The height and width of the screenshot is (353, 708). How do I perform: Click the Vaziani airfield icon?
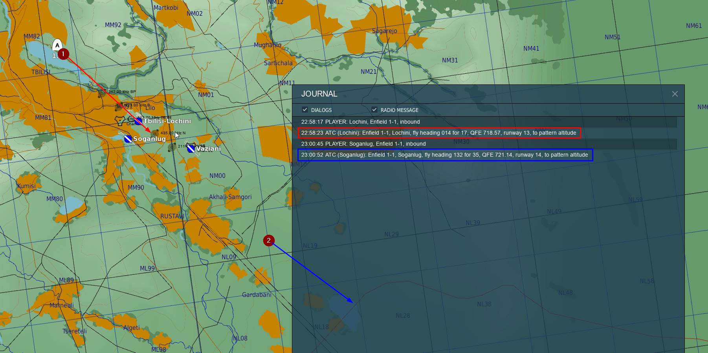click(191, 148)
